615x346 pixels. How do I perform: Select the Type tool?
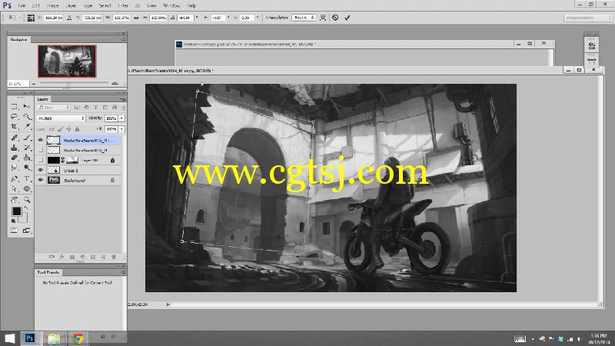pos(27,178)
